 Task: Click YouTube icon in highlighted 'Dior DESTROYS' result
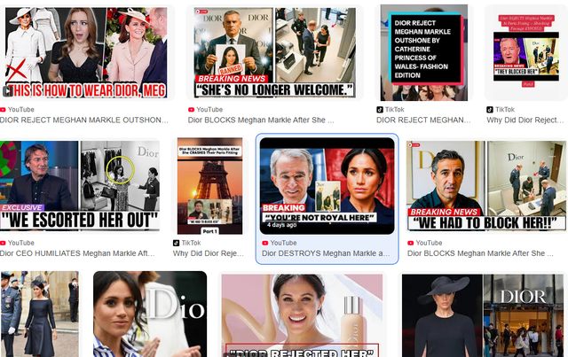pos(265,242)
